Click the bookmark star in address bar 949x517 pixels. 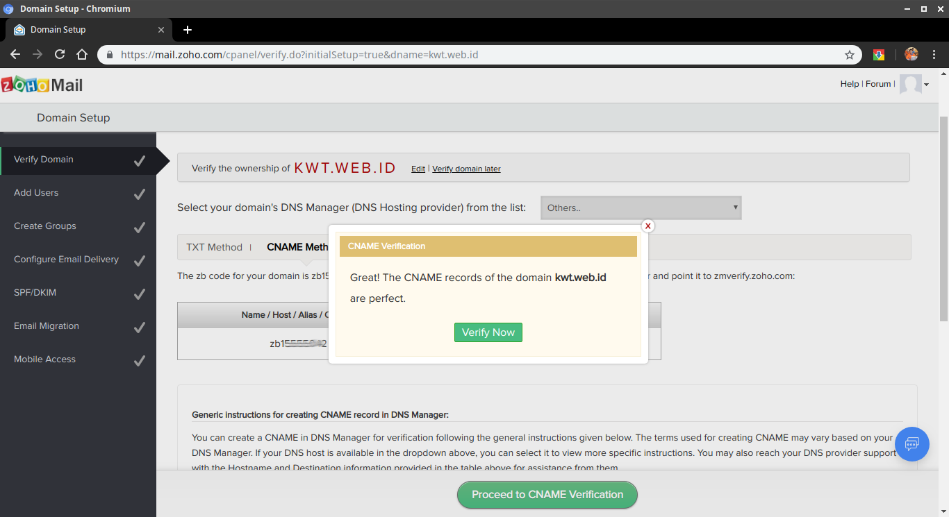(x=848, y=54)
